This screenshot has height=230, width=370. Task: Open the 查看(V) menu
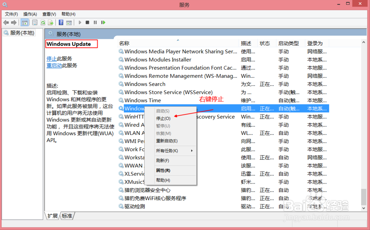pos(49,14)
